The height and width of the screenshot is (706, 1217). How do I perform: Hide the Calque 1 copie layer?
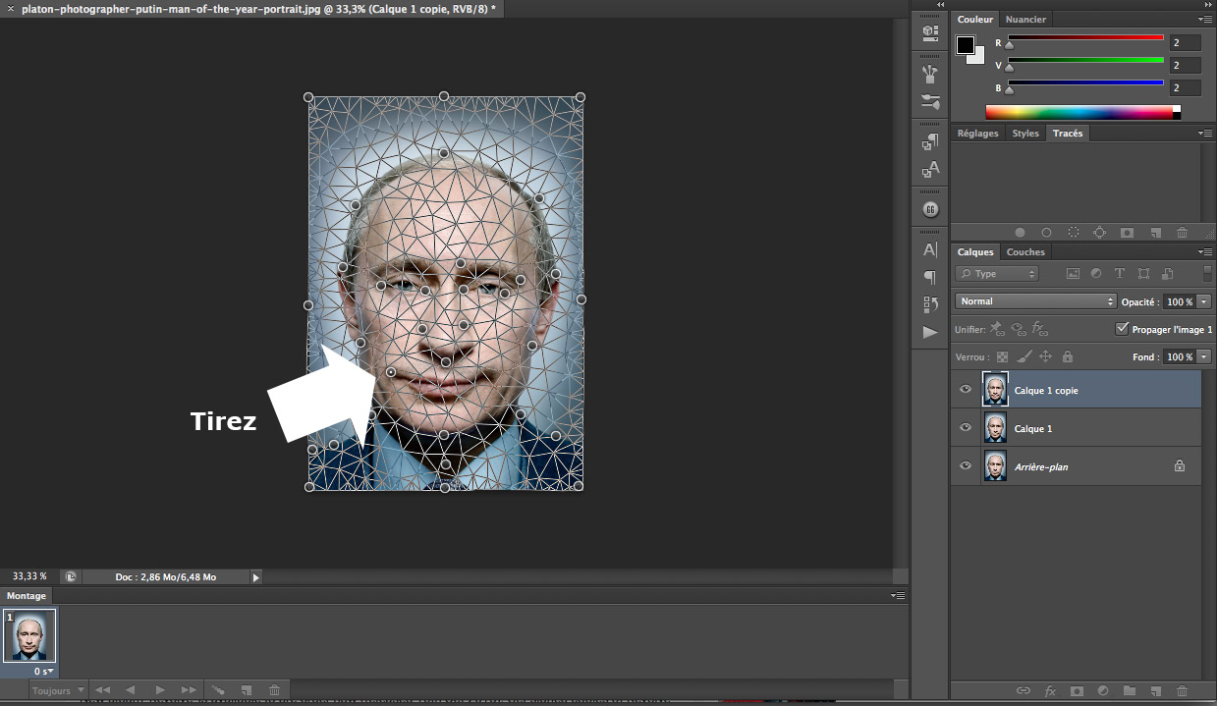(x=966, y=390)
